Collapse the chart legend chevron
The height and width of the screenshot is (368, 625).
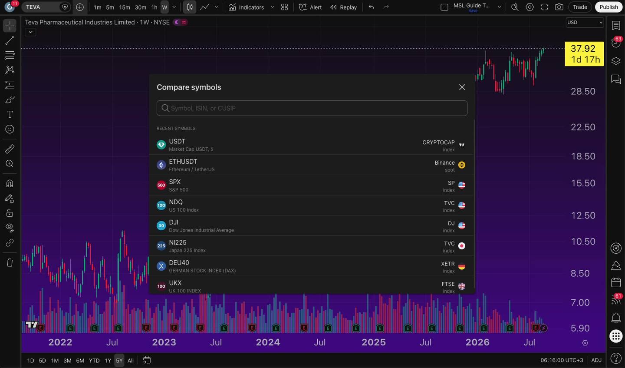[30, 32]
